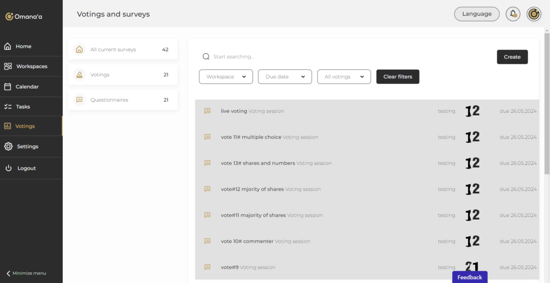Click the Language button
This screenshot has width=550, height=283.
click(476, 14)
